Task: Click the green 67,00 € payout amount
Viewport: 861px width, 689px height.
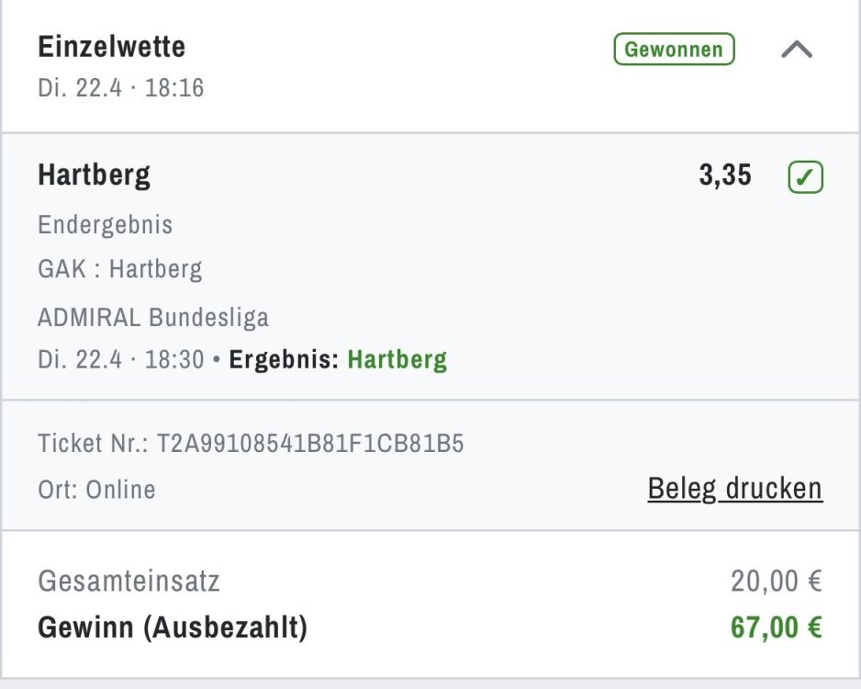Action: coord(776,628)
